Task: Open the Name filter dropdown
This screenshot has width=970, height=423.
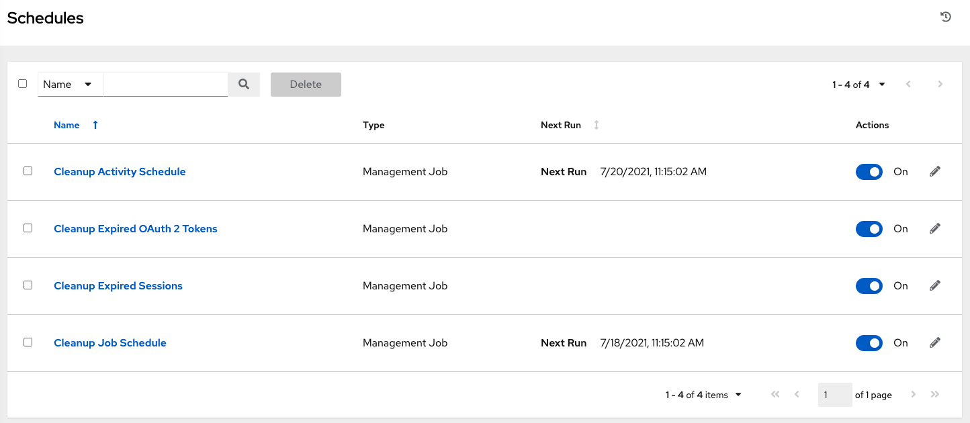Action: click(x=70, y=84)
